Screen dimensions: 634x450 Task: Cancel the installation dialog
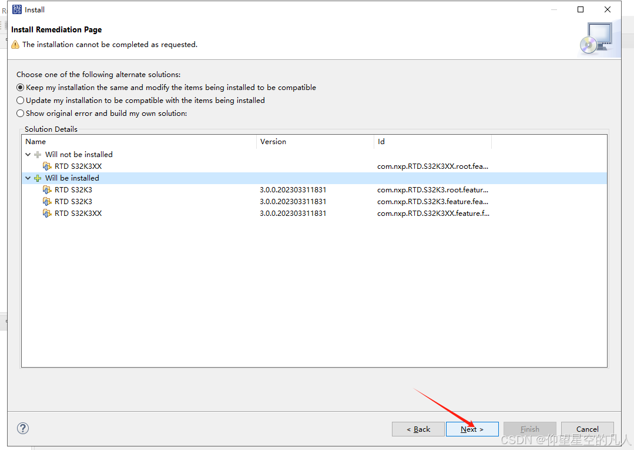click(587, 429)
